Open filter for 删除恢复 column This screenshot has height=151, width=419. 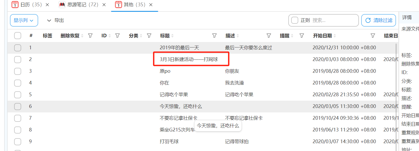90,36
